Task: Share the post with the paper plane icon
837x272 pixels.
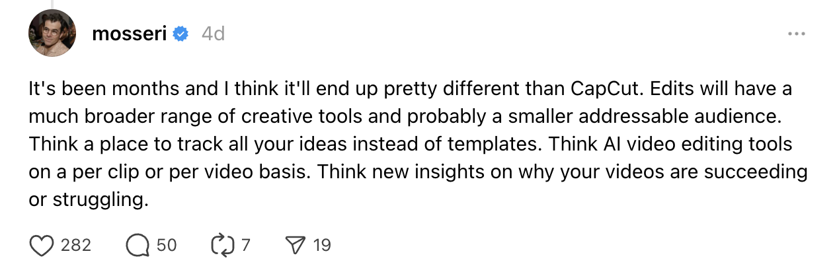Action: (292, 246)
